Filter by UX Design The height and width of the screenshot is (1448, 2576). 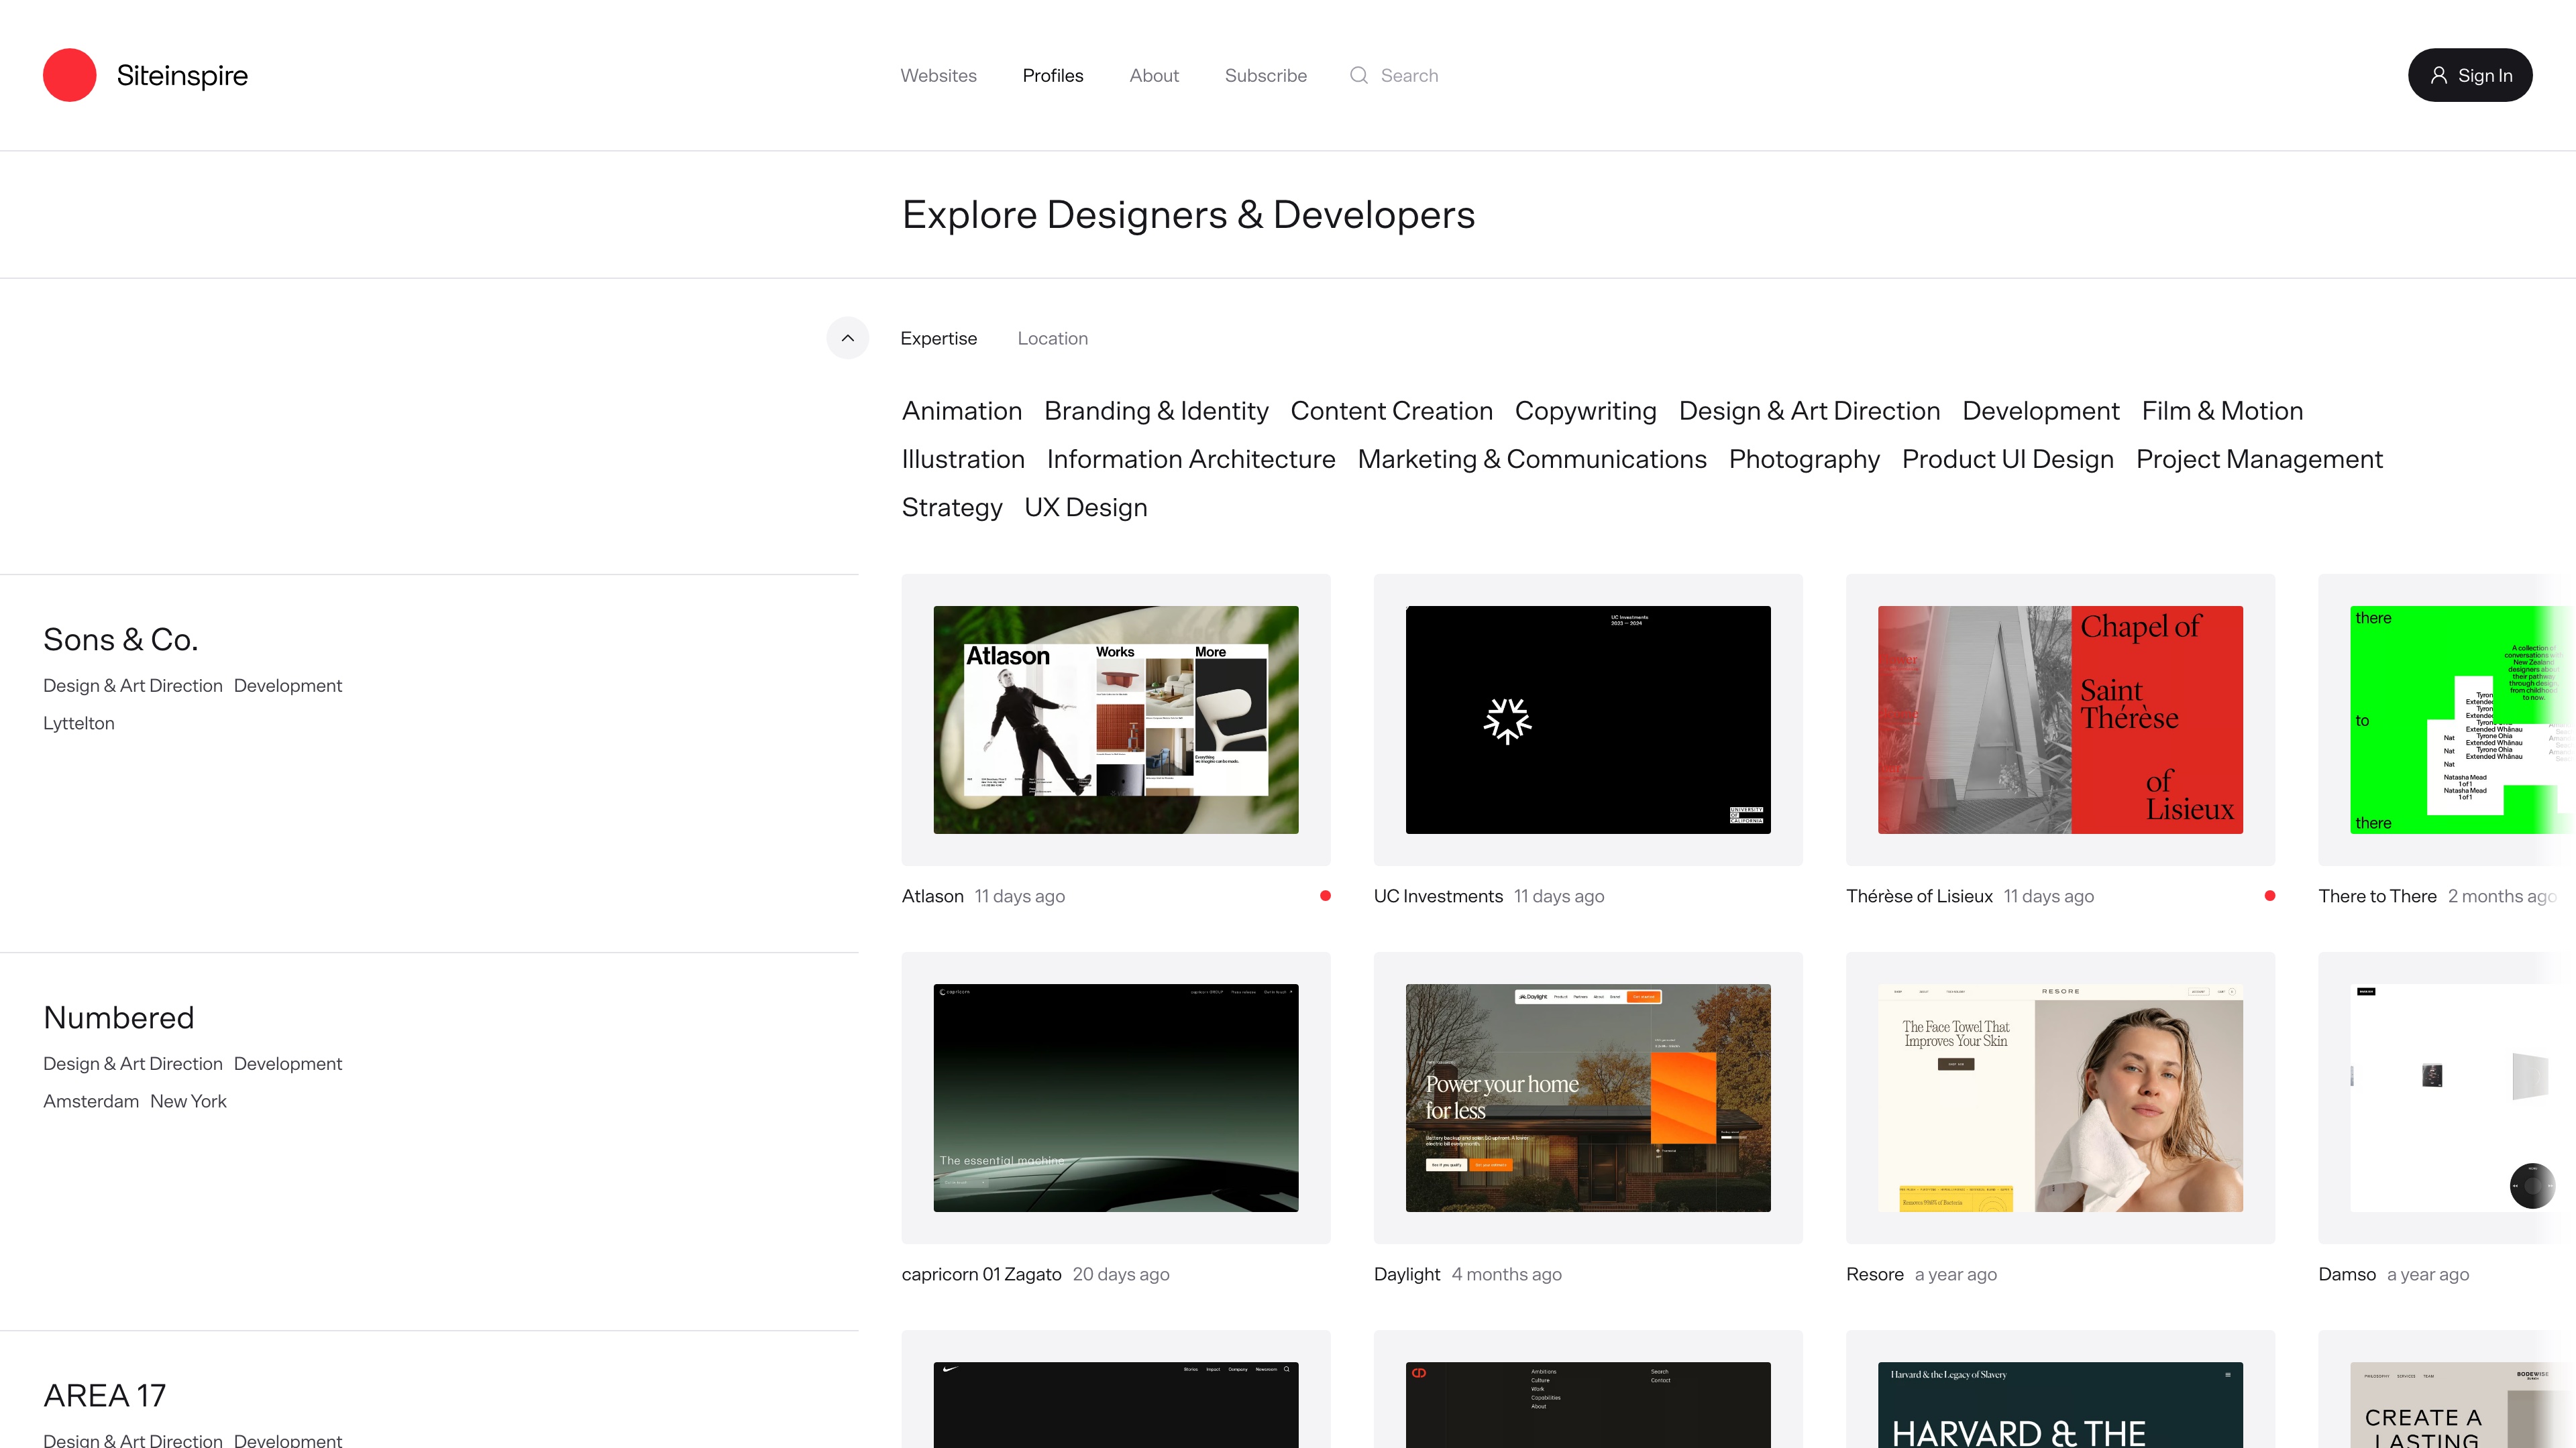(x=1085, y=507)
